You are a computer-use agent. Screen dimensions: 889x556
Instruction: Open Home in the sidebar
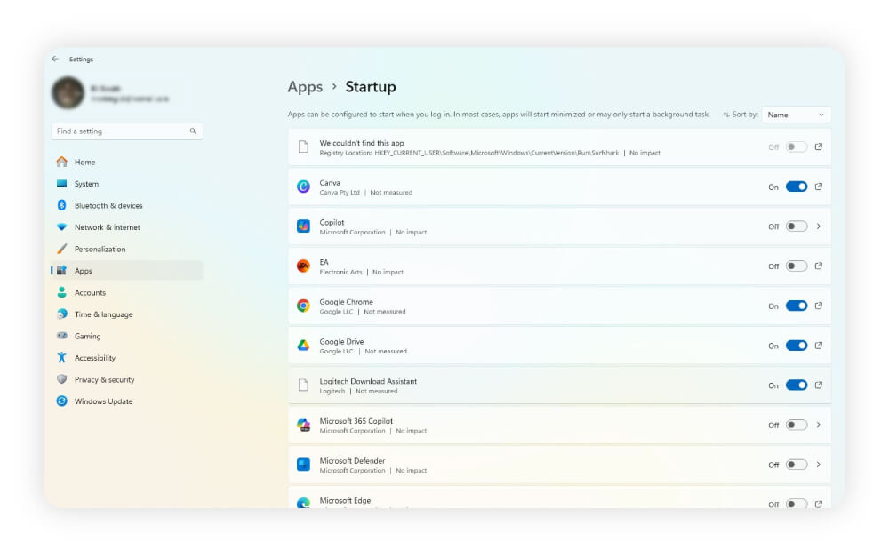[127, 162]
